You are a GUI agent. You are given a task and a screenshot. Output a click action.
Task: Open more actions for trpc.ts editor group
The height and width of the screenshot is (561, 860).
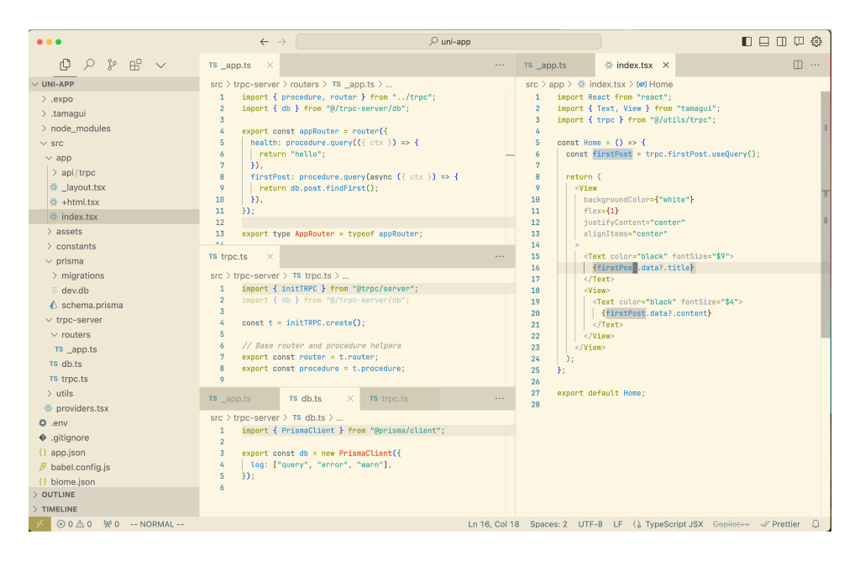click(x=499, y=256)
